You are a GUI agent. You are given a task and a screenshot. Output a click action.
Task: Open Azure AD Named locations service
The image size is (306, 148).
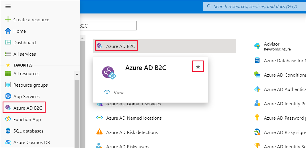tap(134, 118)
